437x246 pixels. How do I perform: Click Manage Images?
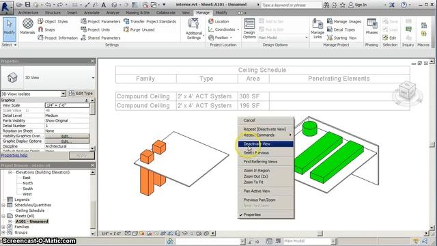coord(344,21)
